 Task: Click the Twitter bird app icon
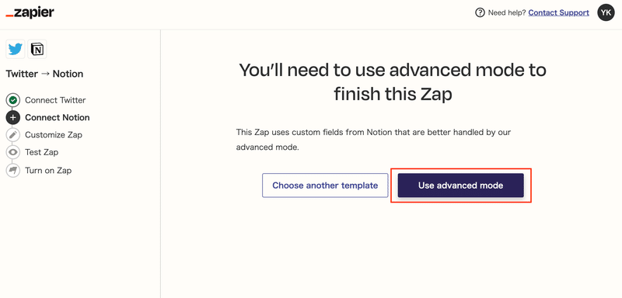(x=16, y=49)
